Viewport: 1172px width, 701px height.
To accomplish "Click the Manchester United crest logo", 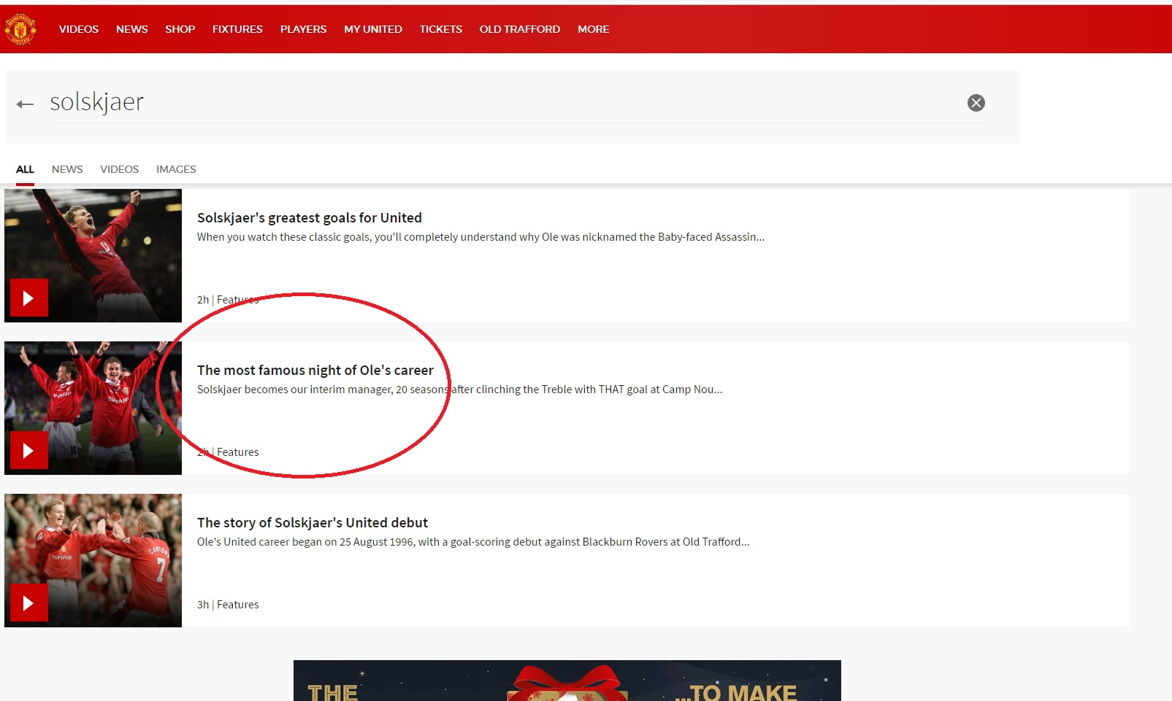I will point(20,29).
